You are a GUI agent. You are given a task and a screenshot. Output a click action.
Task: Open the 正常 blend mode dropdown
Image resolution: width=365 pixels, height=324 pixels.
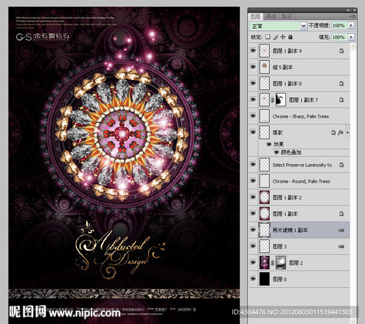pos(304,26)
